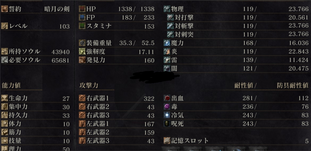Click the 理力 intelligence attribute row
Viewport: 311px width, 151px height.
(35, 148)
